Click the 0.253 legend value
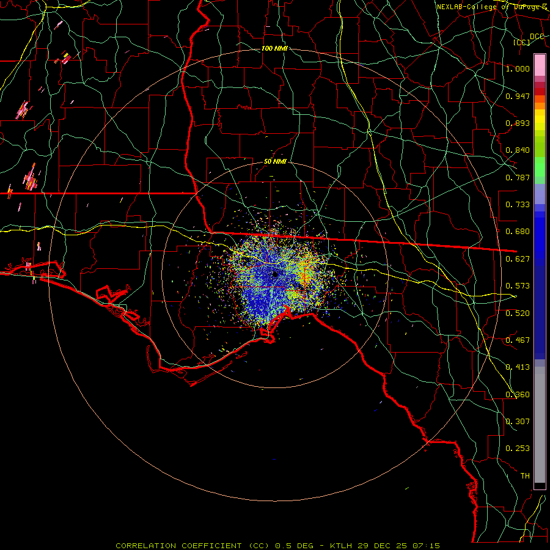550x550 pixels. (x=518, y=449)
